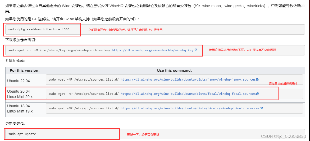310x141 pixels.
Task: Click the 'Use this command:' column header
Action: coord(174,70)
